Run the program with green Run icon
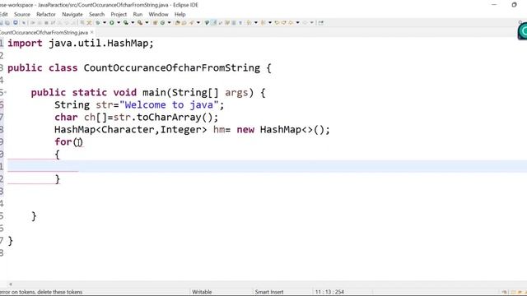The image size is (527, 296). point(112,23)
